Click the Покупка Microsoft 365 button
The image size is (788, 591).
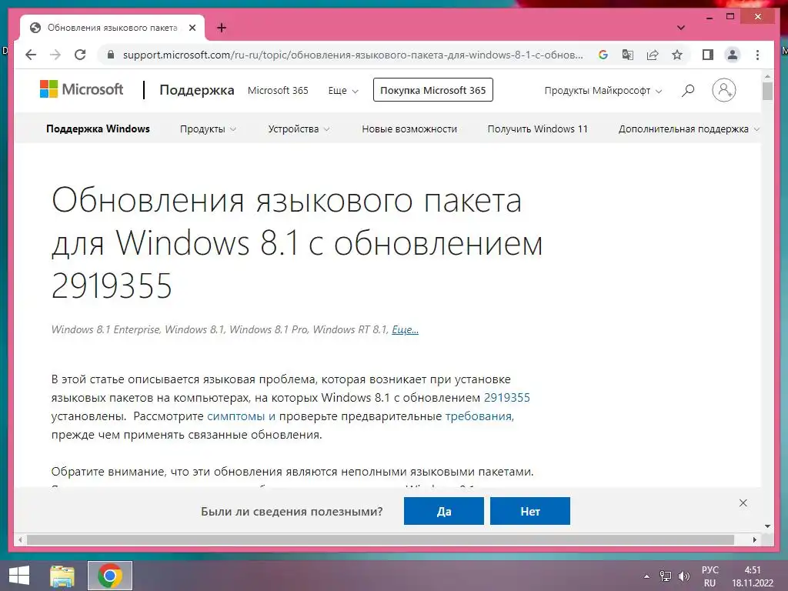point(432,90)
